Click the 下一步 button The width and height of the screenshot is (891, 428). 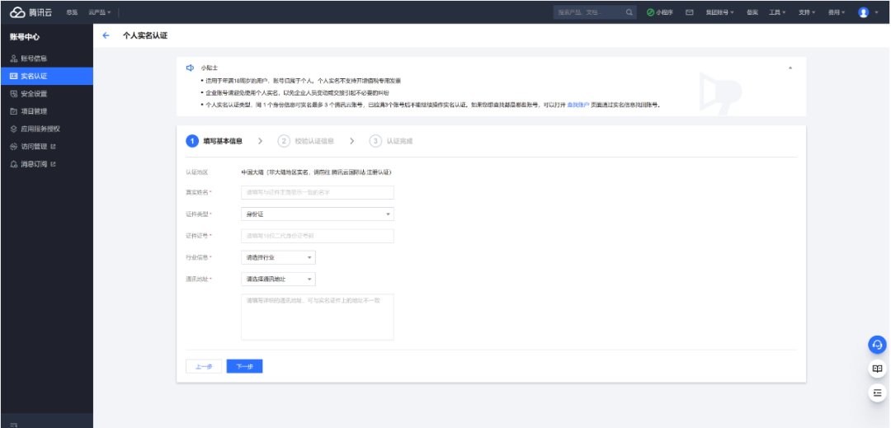244,366
